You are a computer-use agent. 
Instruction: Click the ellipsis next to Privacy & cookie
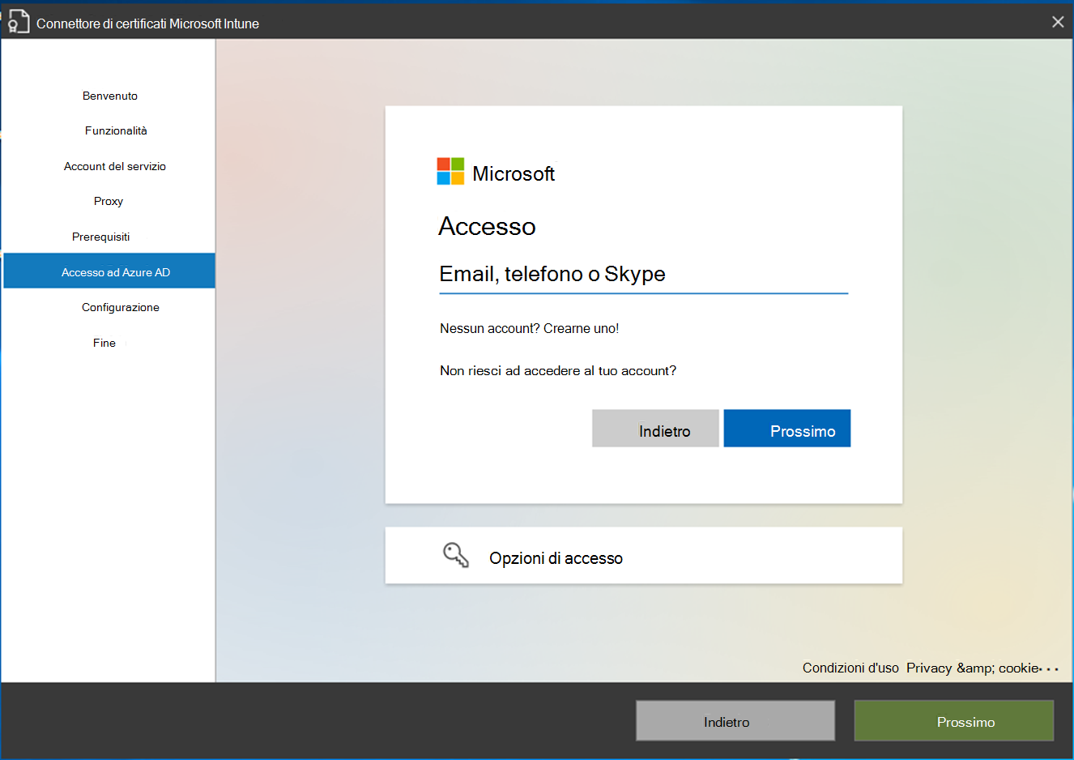click(1050, 669)
